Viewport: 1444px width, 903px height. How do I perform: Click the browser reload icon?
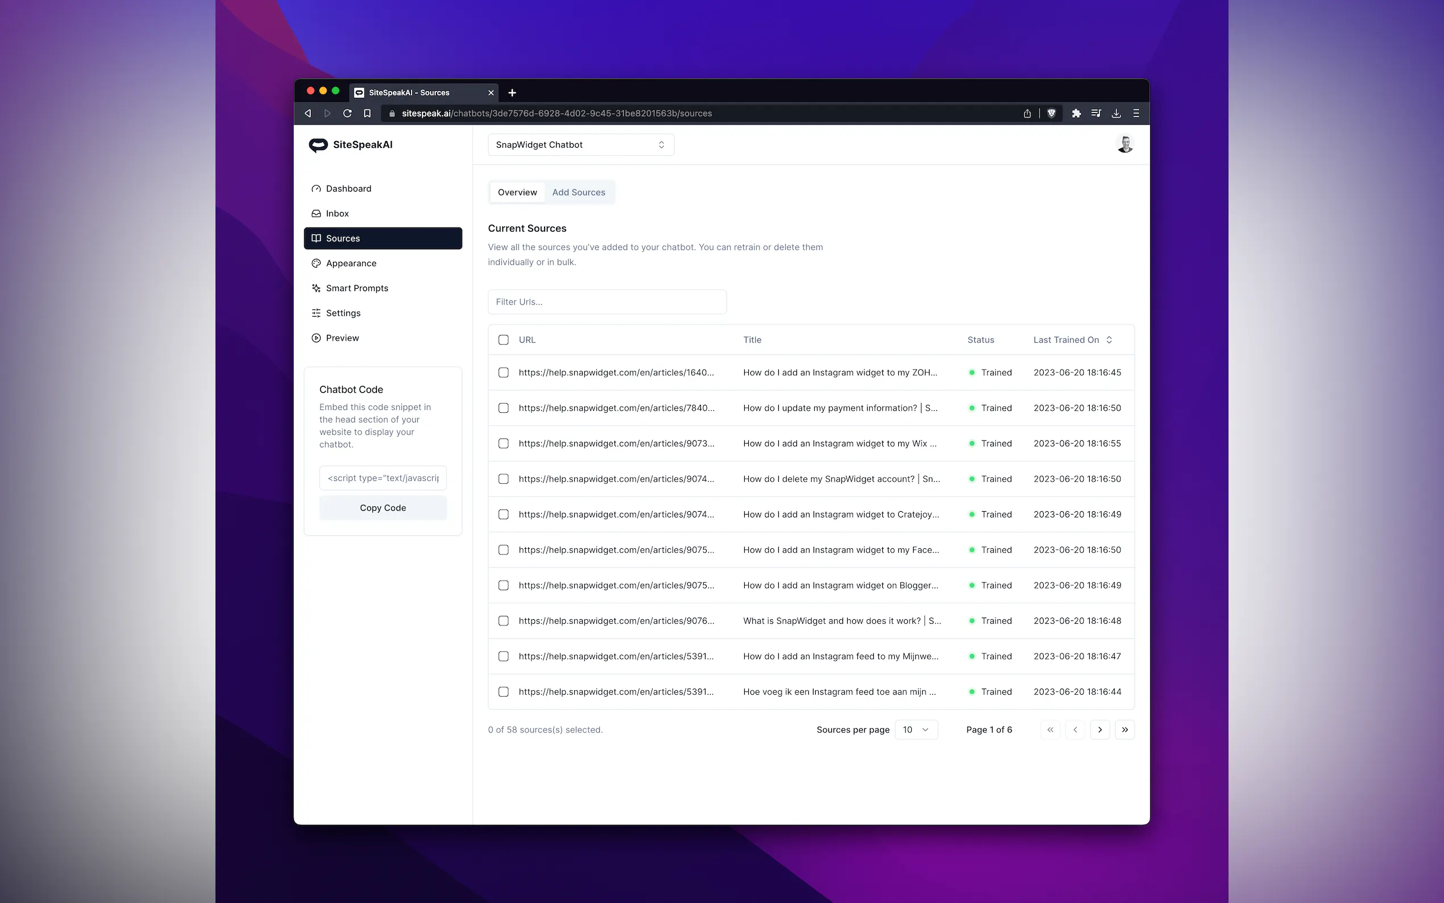347,114
